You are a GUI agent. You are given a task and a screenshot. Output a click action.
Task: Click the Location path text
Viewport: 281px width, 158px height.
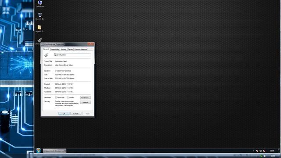[x=63, y=71]
